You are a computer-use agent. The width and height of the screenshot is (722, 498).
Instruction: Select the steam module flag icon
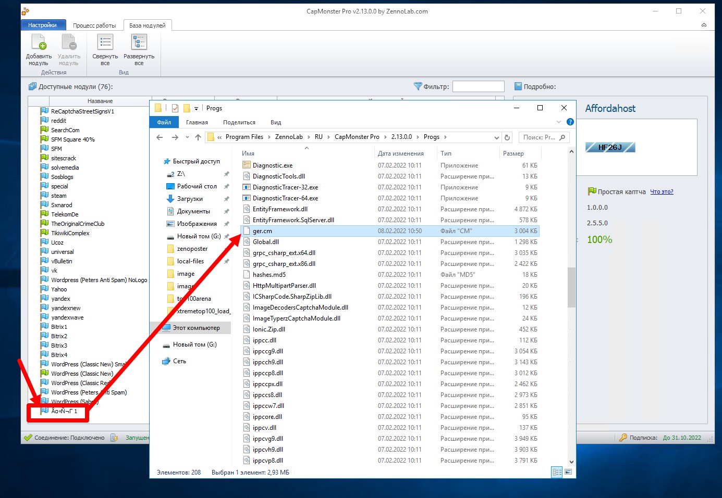coord(44,195)
